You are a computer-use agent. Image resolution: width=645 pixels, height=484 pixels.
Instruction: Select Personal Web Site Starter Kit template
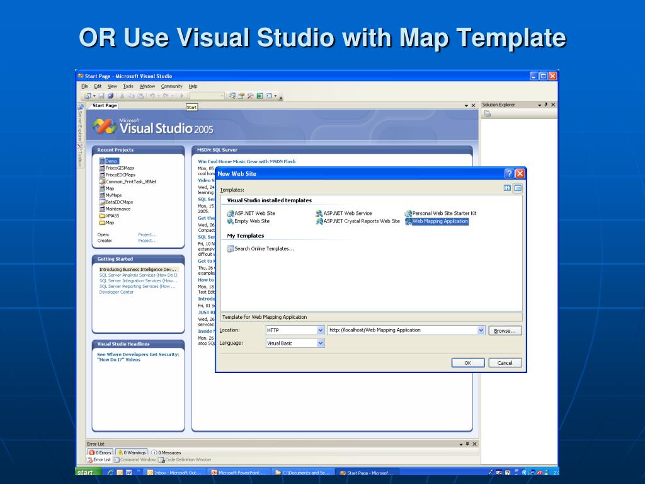440,213
